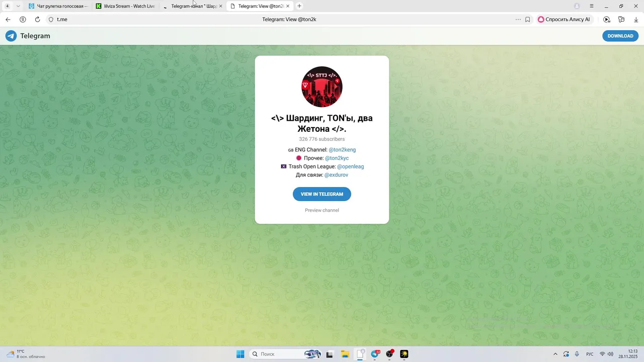Click the sync tray icon
The width and height of the screenshot is (644, 362).
click(x=566, y=354)
